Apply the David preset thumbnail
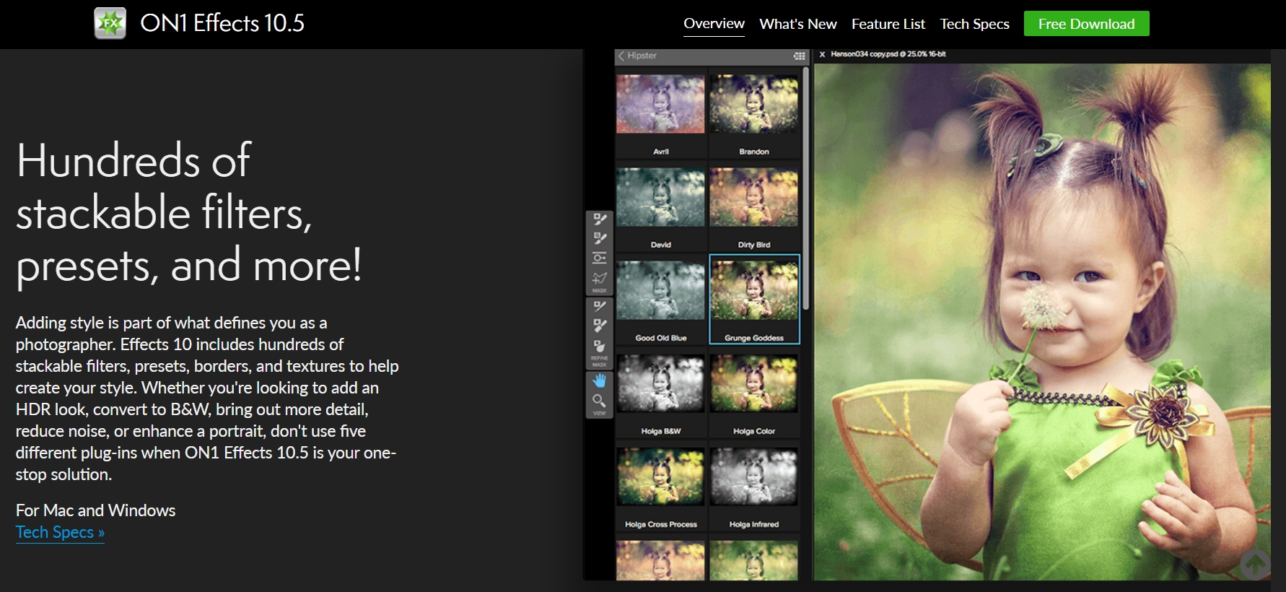The width and height of the screenshot is (1286, 592). click(x=660, y=197)
